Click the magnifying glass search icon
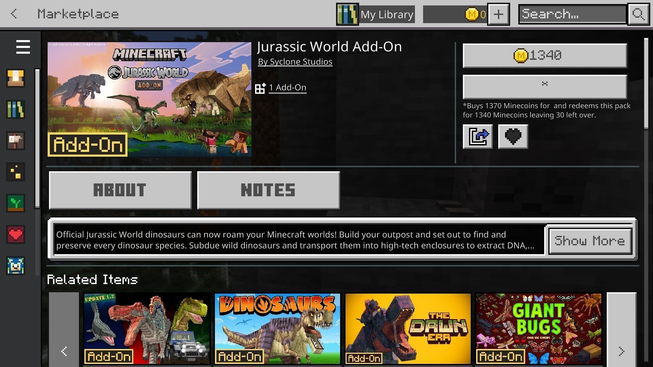This screenshot has width=653, height=367. (638, 14)
